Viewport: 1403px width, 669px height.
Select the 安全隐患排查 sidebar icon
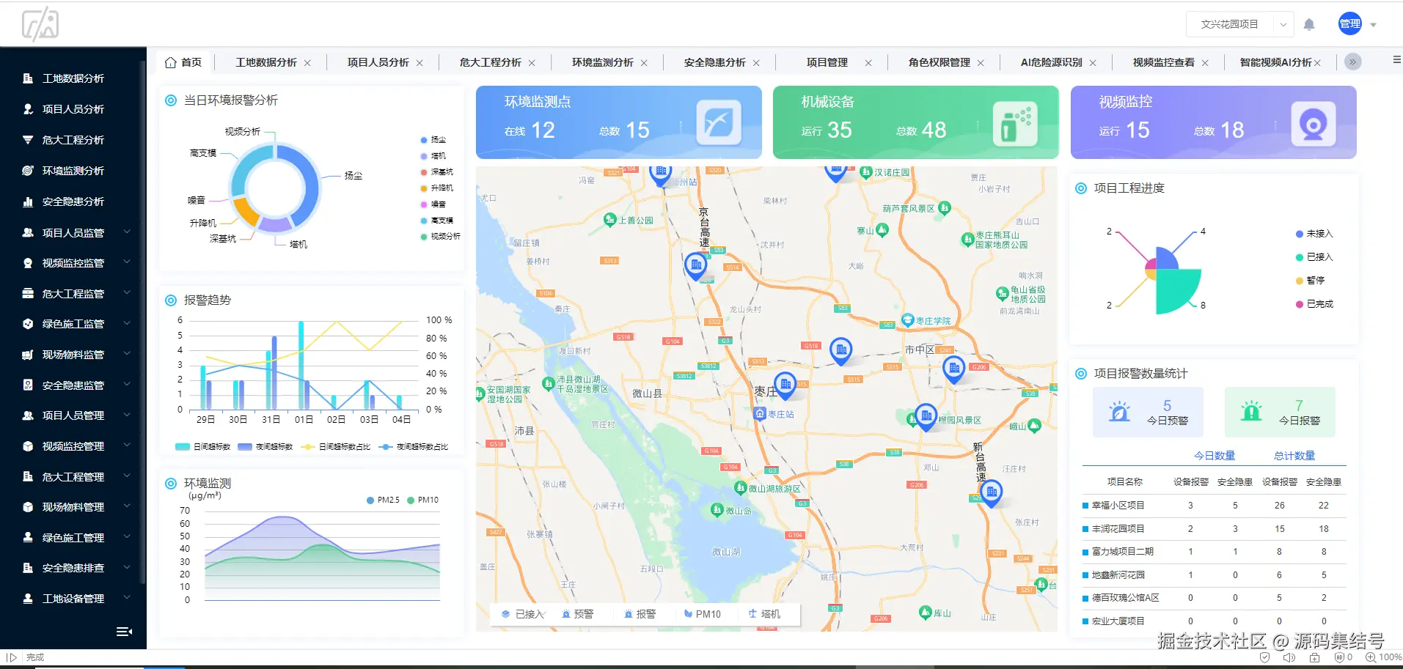27,567
